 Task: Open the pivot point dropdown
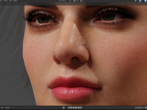pos(71,1)
